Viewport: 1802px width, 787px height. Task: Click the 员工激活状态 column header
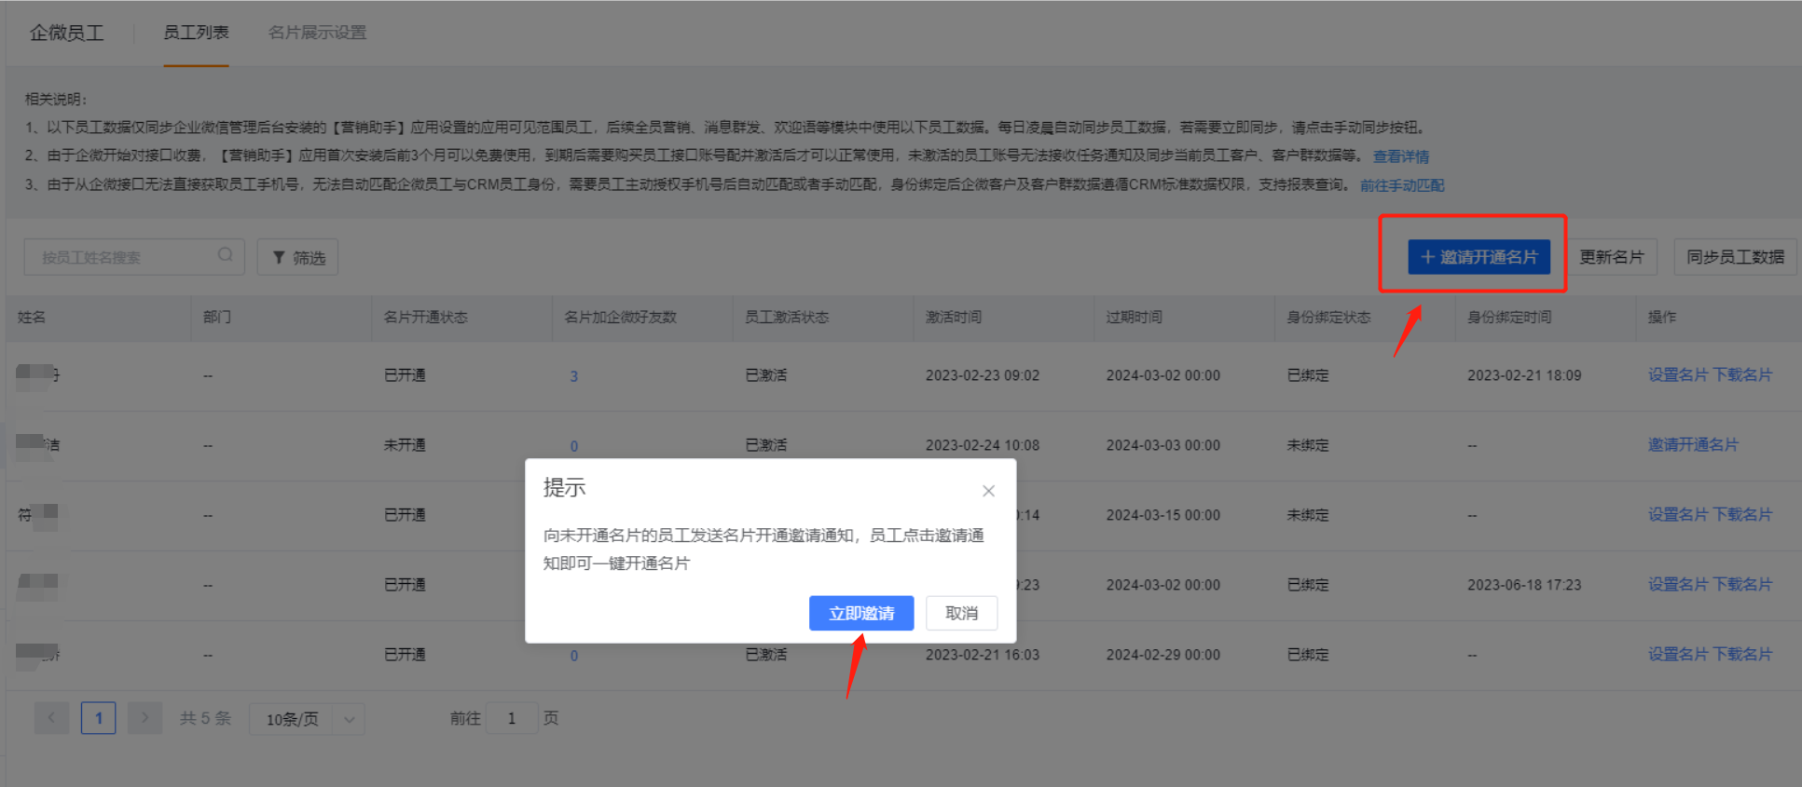coord(786,318)
